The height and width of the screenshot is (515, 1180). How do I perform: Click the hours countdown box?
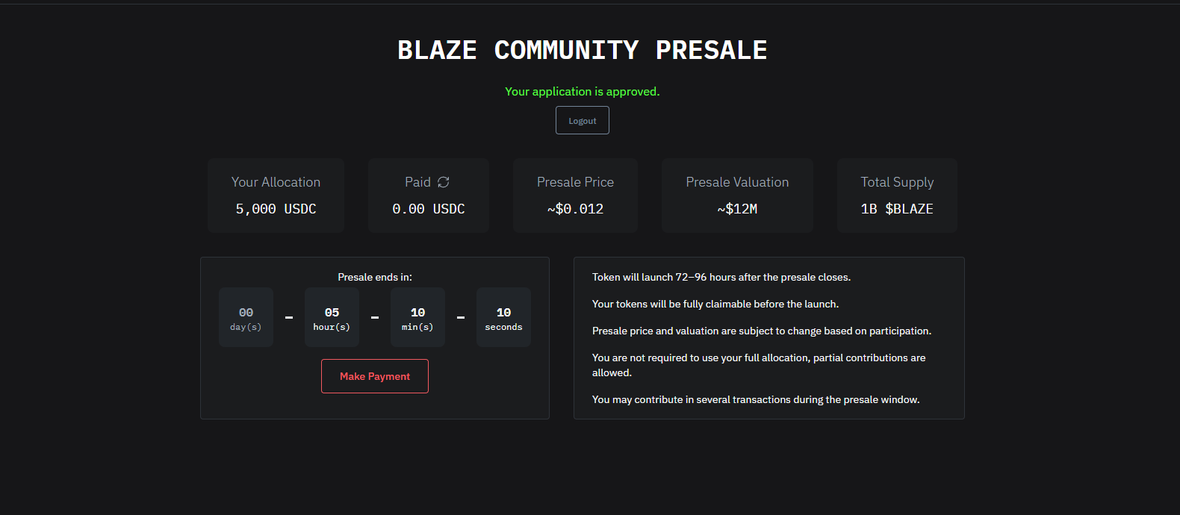(x=332, y=317)
